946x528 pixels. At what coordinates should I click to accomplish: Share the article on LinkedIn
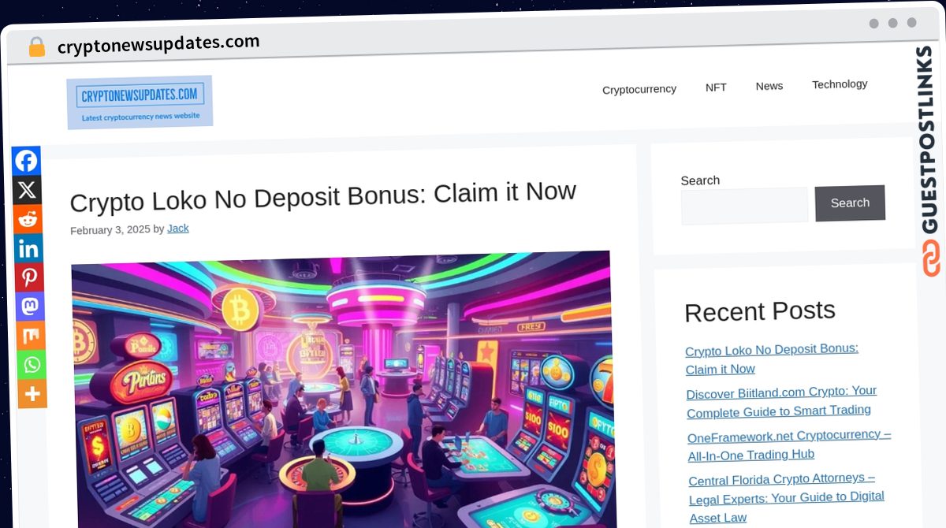28,248
